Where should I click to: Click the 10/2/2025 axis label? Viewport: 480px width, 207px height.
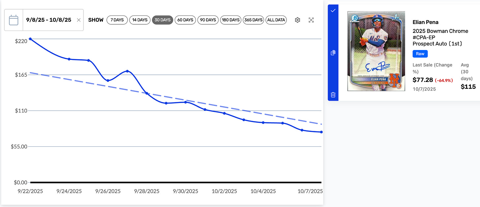[224, 191]
